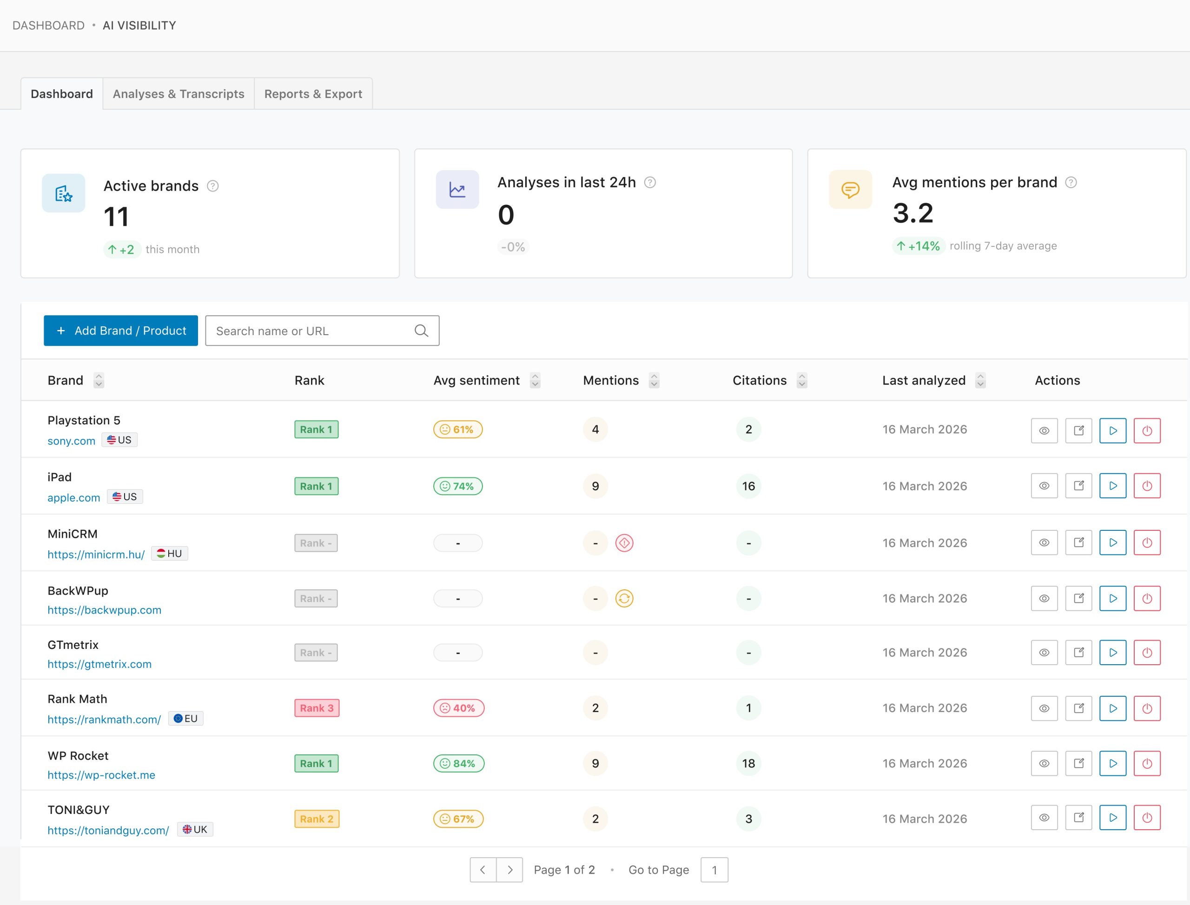Edit the iPad brand entry
The image size is (1190, 905).
1078,486
